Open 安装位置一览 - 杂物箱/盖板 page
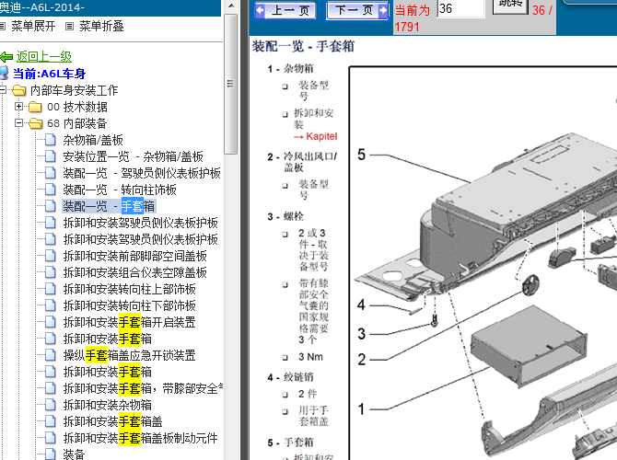The image size is (617, 460). pos(133,156)
